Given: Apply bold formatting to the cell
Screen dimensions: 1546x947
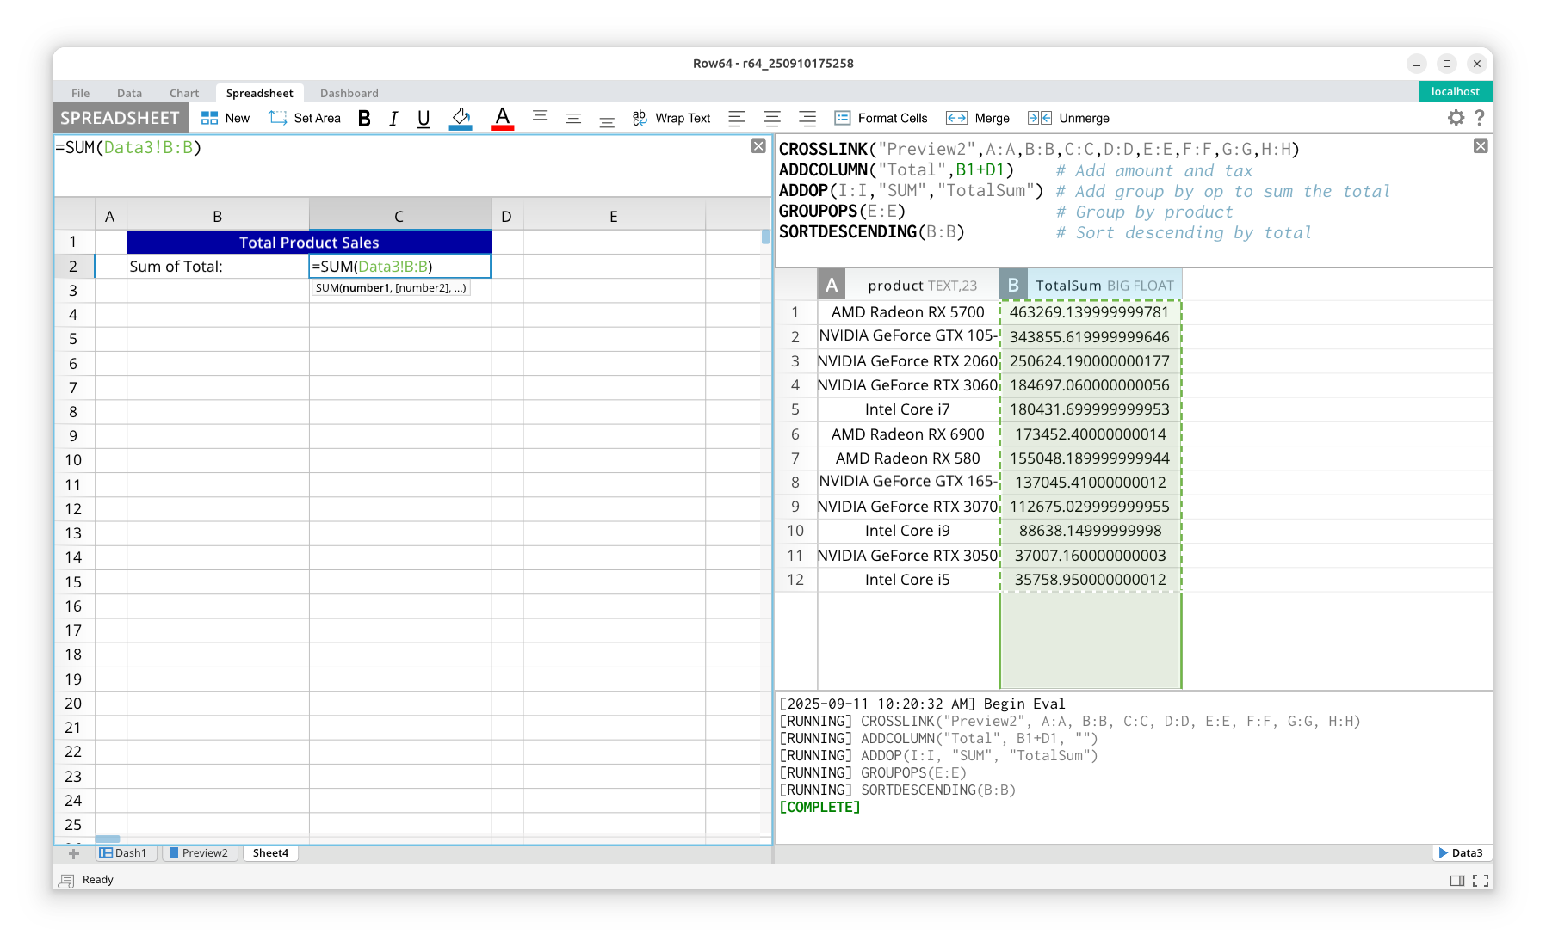Looking at the screenshot, I should tap(364, 119).
